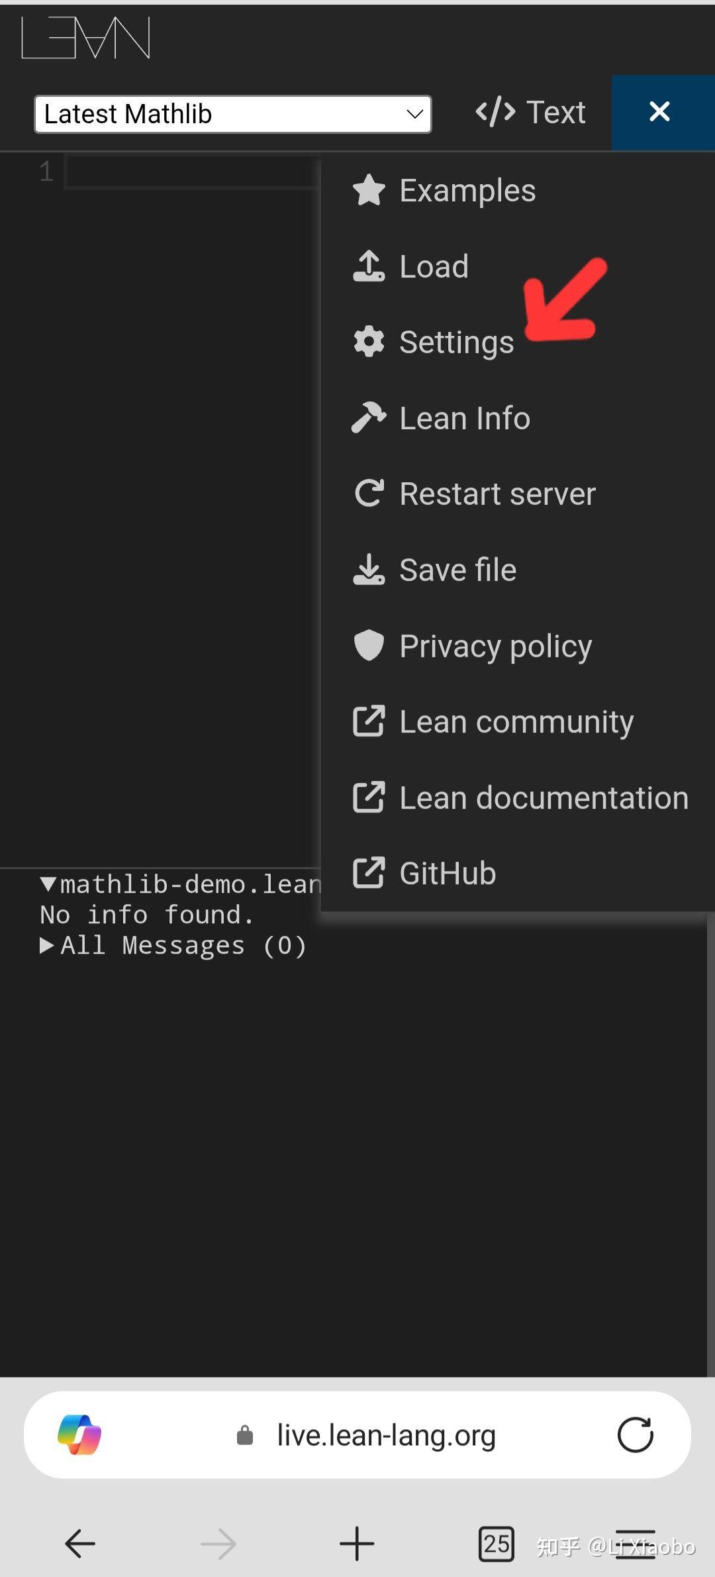Screen dimensions: 715x1577
Task: Click the Restart server circular arrow icon
Action: point(369,493)
